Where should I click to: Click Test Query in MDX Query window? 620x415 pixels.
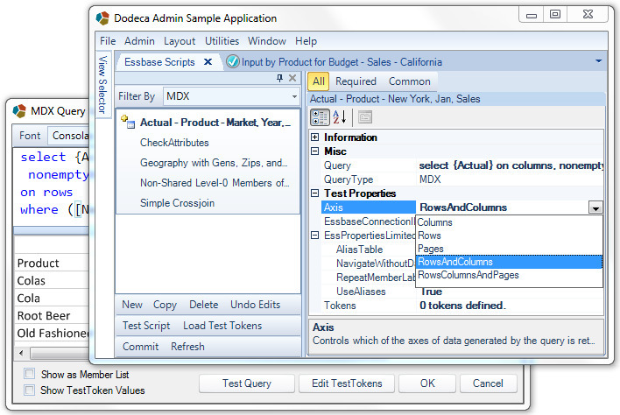click(247, 383)
